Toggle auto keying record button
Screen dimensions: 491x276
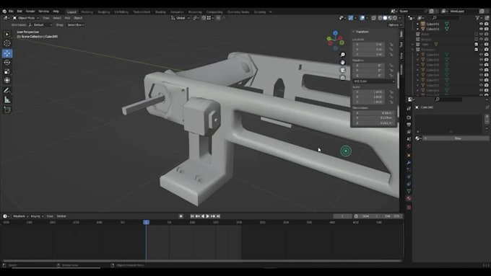coord(181,216)
